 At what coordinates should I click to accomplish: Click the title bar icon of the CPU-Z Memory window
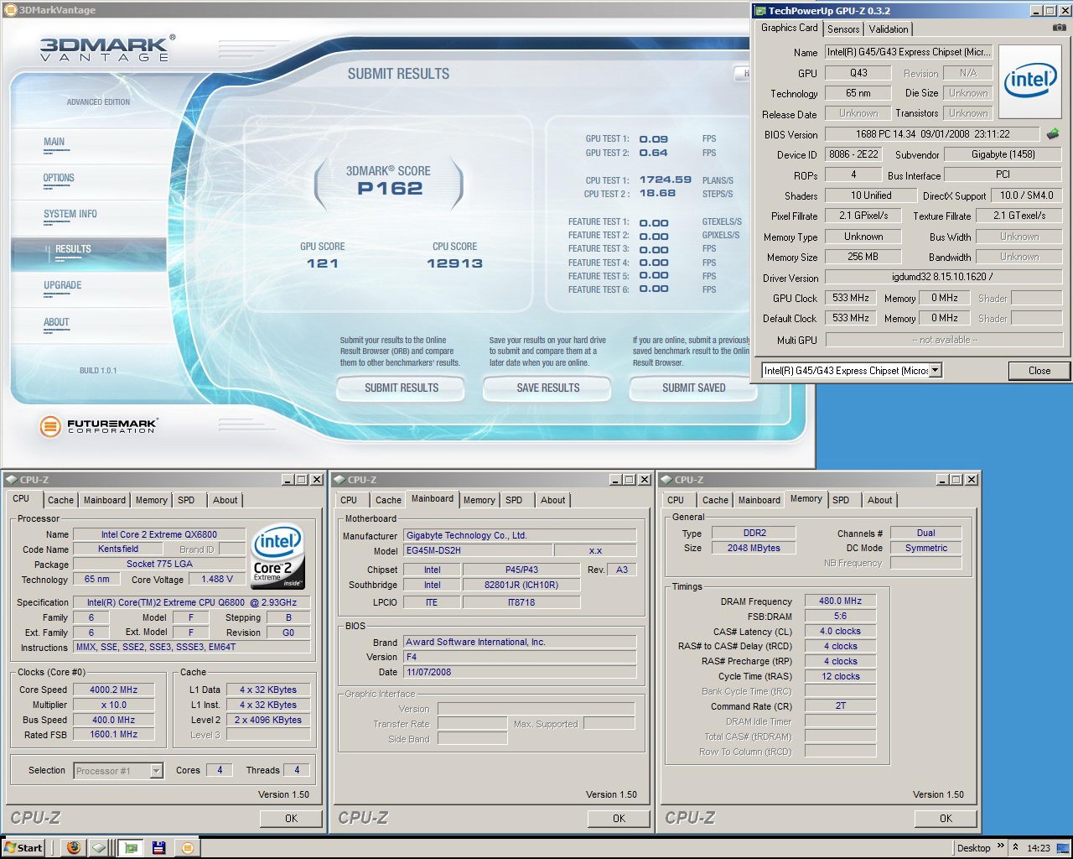point(666,480)
